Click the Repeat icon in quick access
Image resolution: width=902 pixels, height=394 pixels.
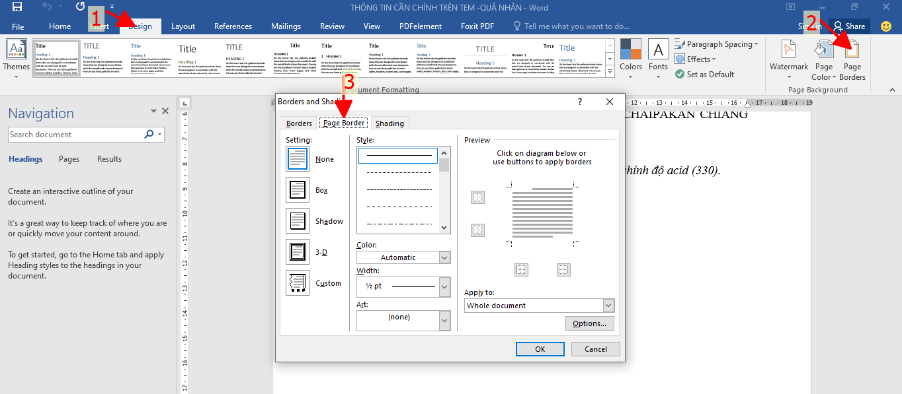click(80, 7)
